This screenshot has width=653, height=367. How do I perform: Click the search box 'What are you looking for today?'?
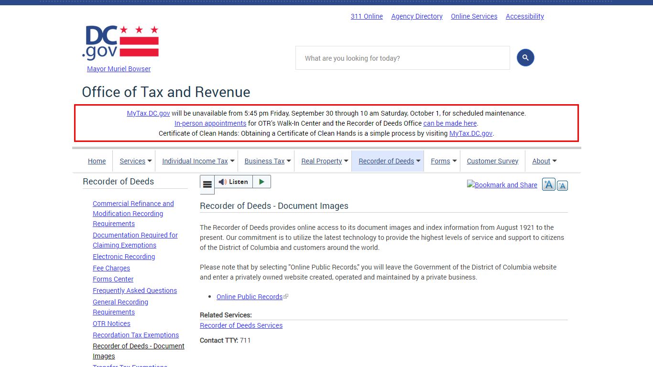click(x=403, y=58)
